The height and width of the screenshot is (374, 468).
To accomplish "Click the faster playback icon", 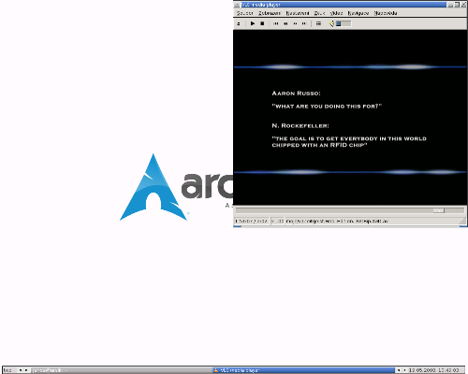I will [x=295, y=23].
